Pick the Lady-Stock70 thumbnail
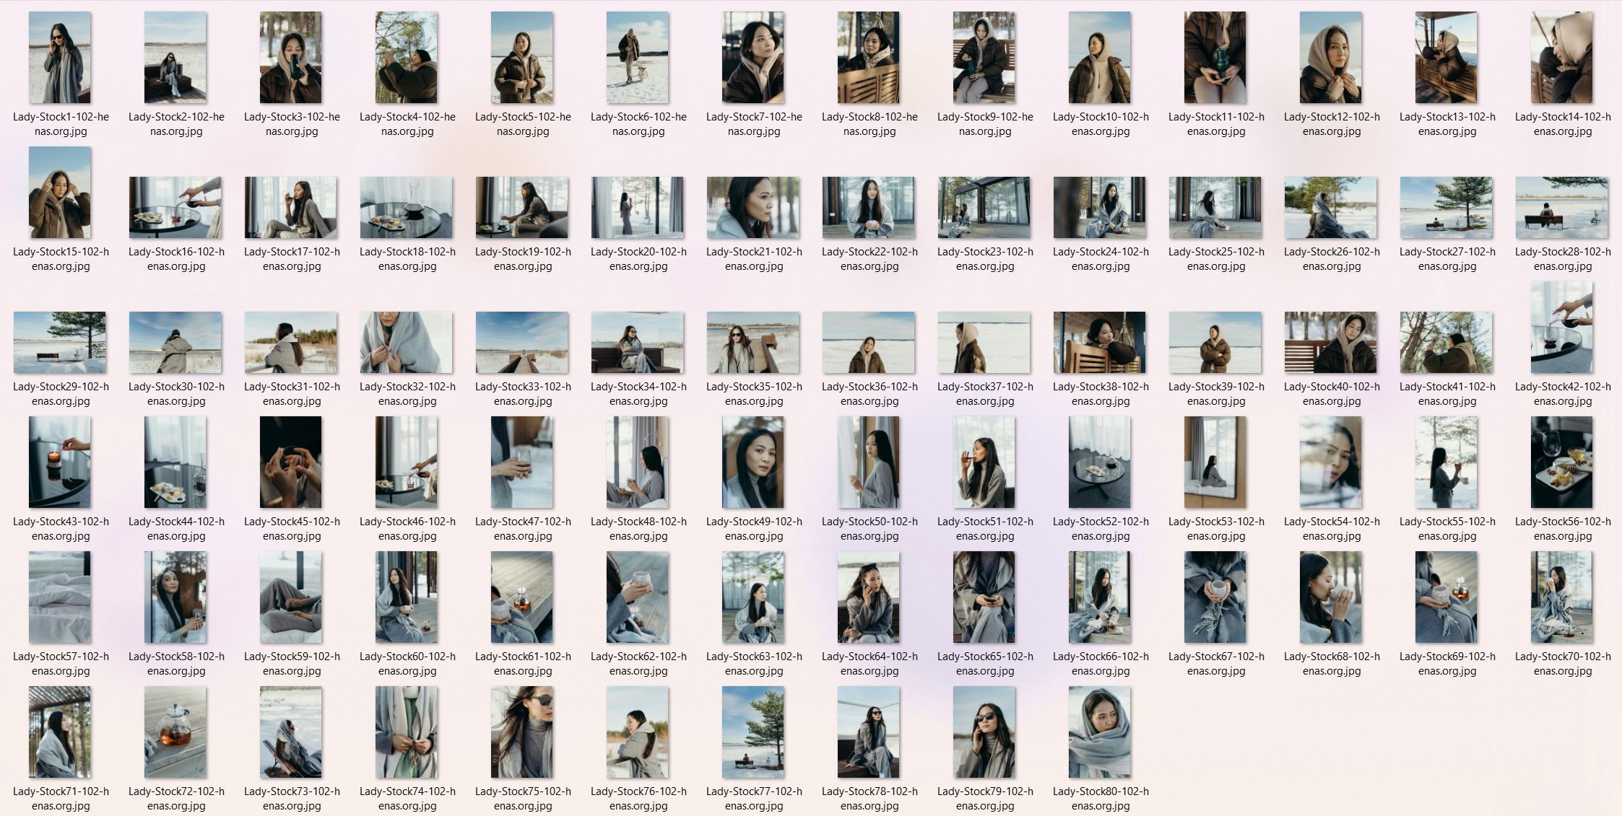1622x816 pixels. [x=1562, y=597]
